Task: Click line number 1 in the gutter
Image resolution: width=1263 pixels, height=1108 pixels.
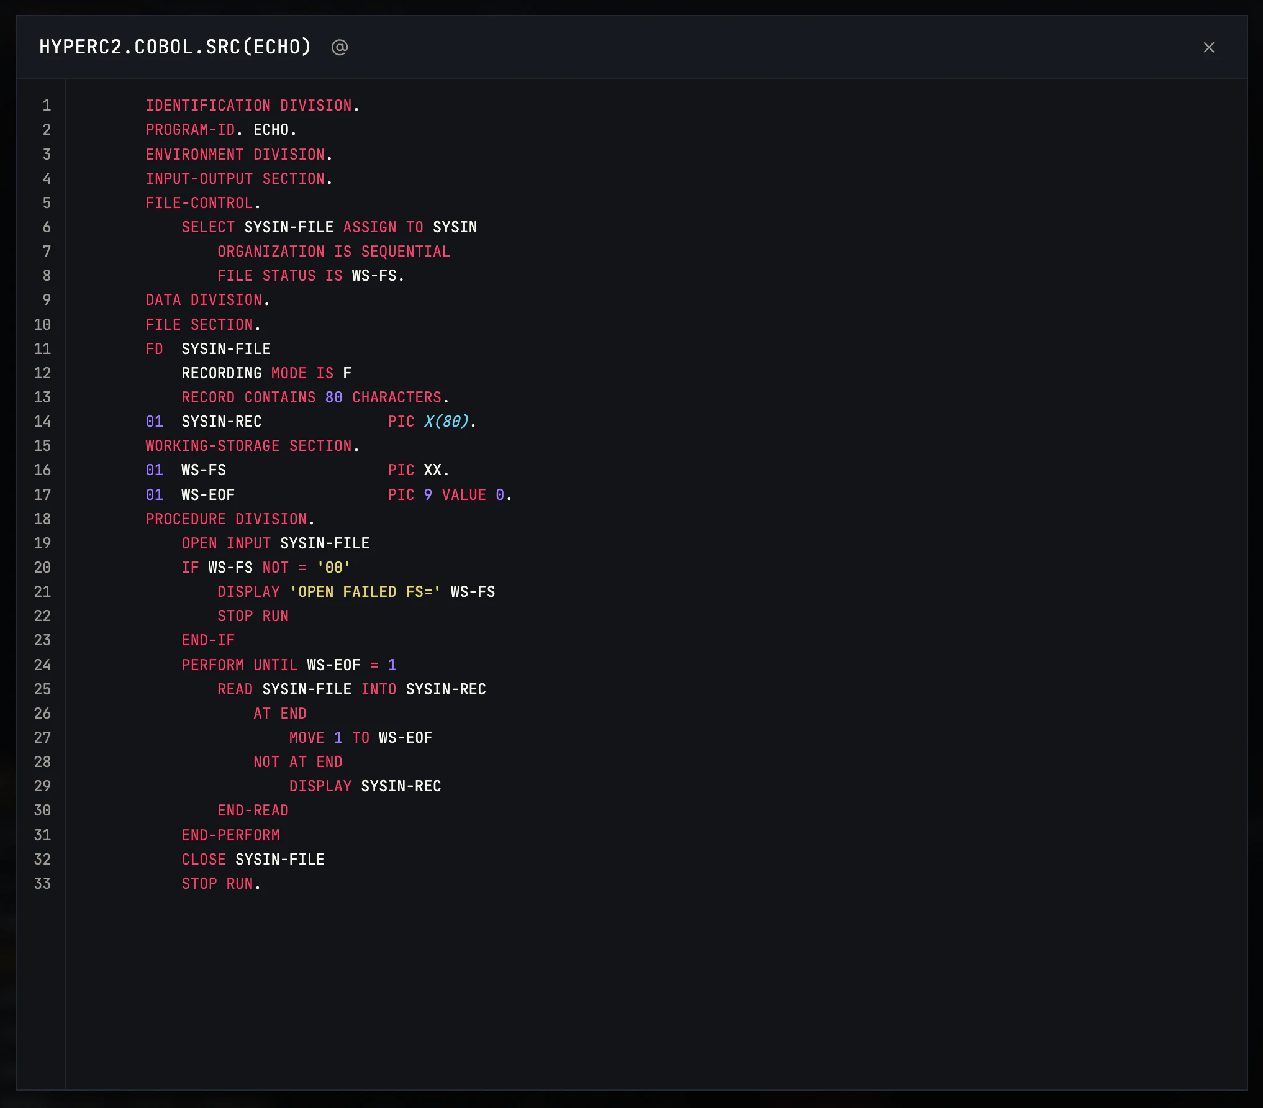Action: 47,106
